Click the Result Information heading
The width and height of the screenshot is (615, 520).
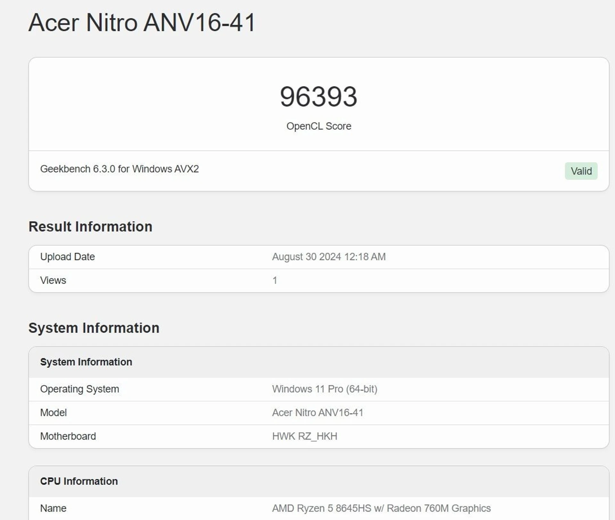90,227
